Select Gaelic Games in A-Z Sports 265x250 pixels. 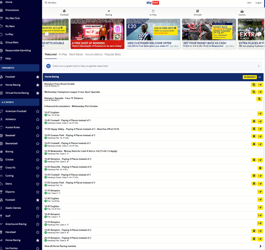[x=13, y=208]
